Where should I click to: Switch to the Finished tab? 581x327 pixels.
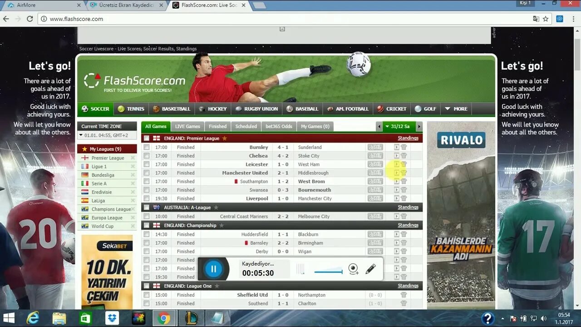217,126
